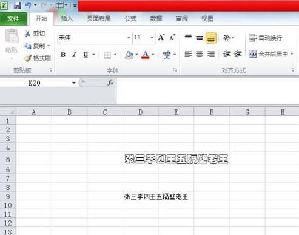This screenshot has width=299, height=235.
Task: Select column header A
Action: 34,112
